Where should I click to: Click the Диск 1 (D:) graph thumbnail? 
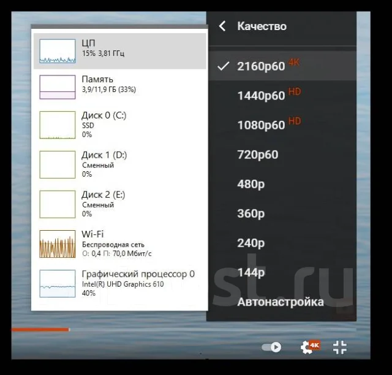point(57,164)
